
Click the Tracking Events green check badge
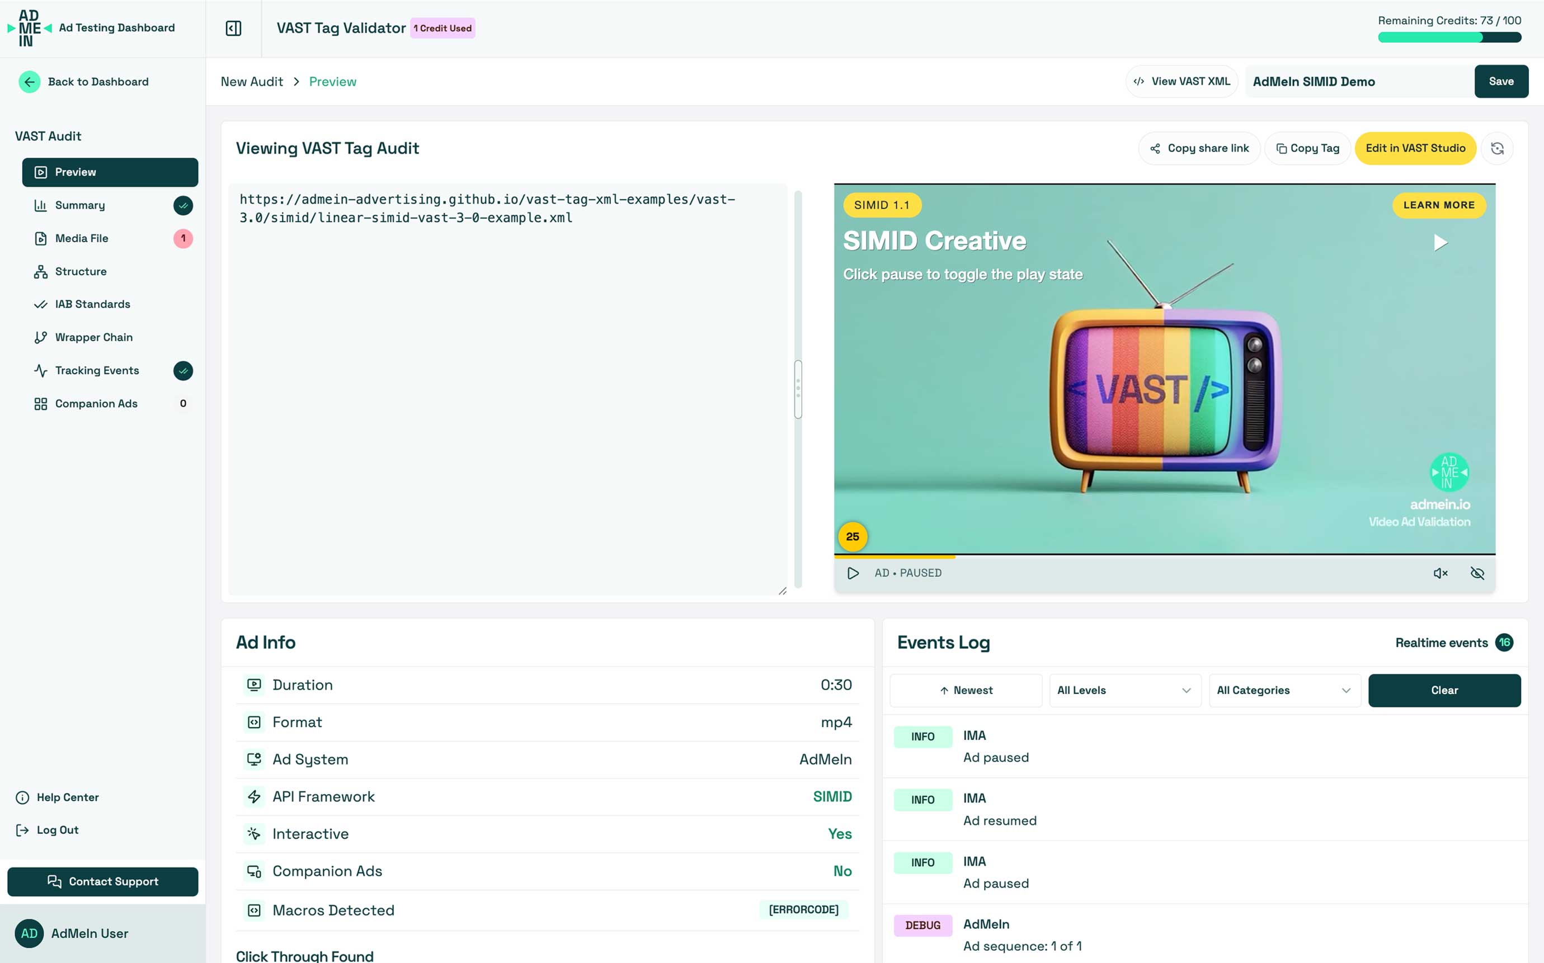coord(183,371)
